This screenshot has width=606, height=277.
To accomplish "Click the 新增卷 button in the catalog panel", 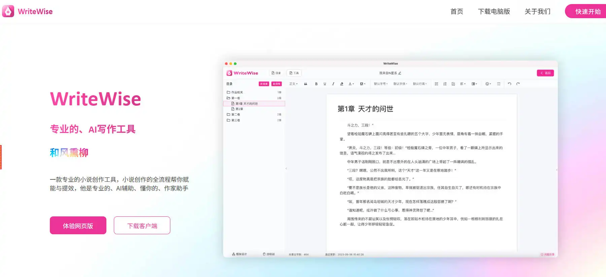I will (x=276, y=84).
